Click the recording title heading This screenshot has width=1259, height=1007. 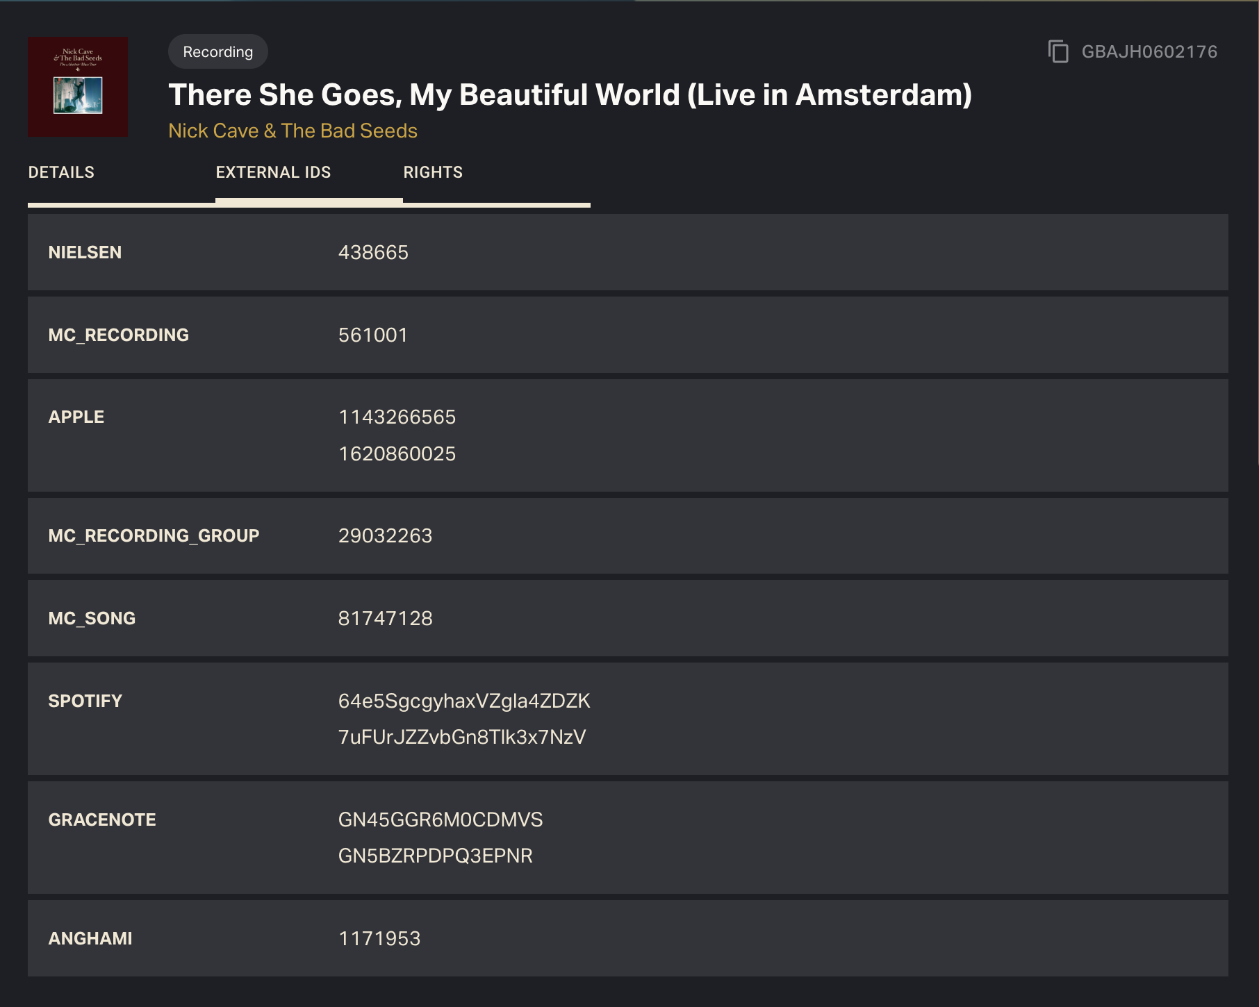[570, 94]
